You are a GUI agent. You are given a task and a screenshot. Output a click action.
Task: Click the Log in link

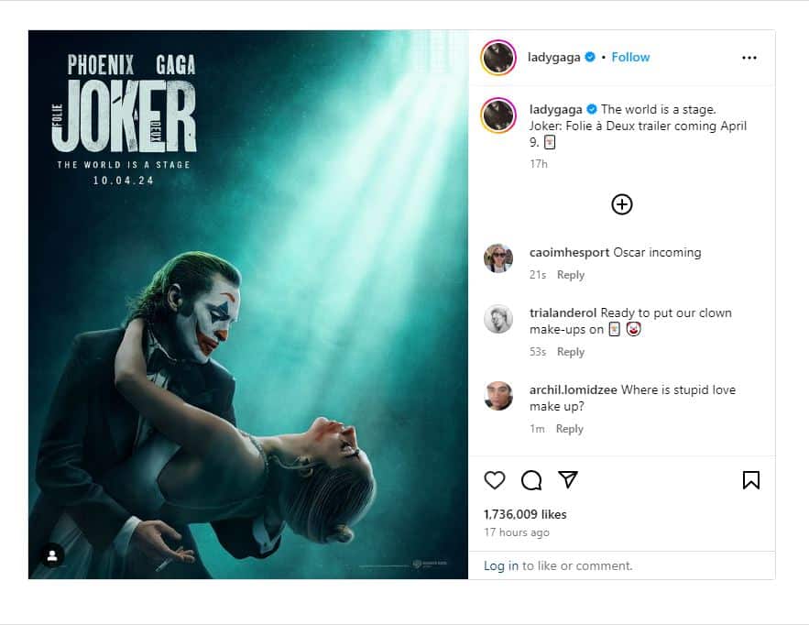coord(501,566)
